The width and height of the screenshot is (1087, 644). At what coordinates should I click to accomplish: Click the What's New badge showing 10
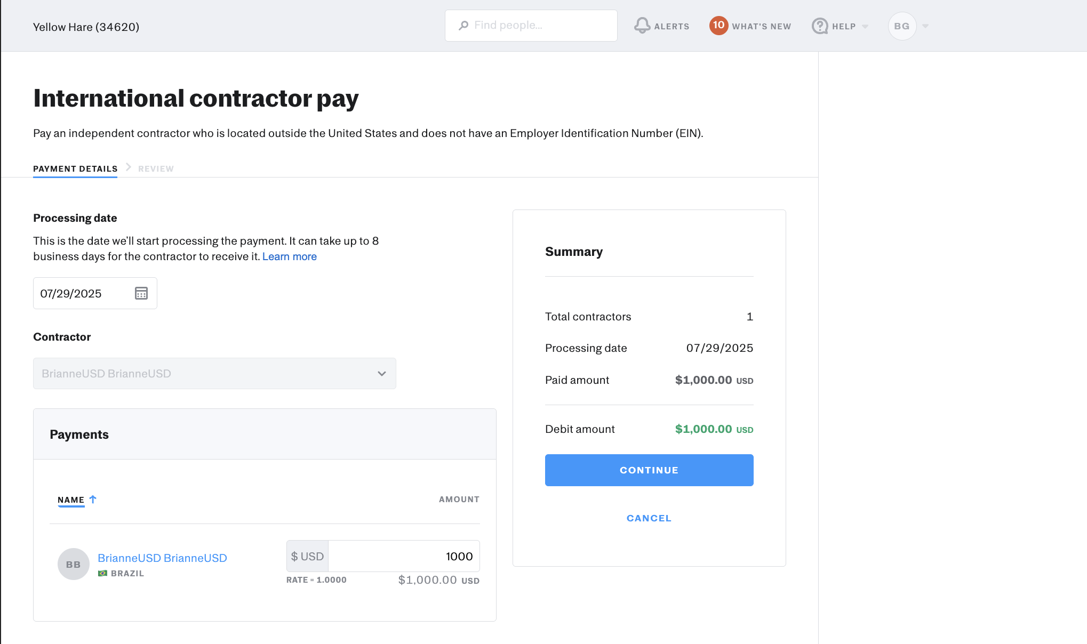click(718, 25)
